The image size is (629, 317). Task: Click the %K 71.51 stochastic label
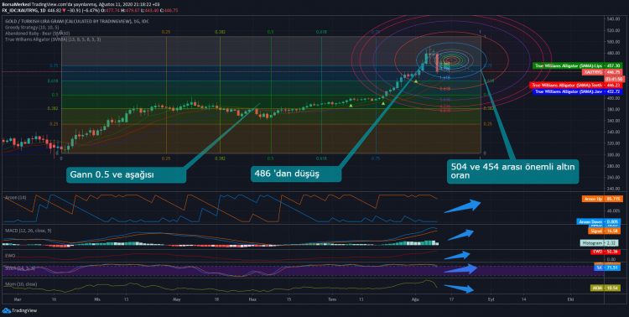coord(607,268)
